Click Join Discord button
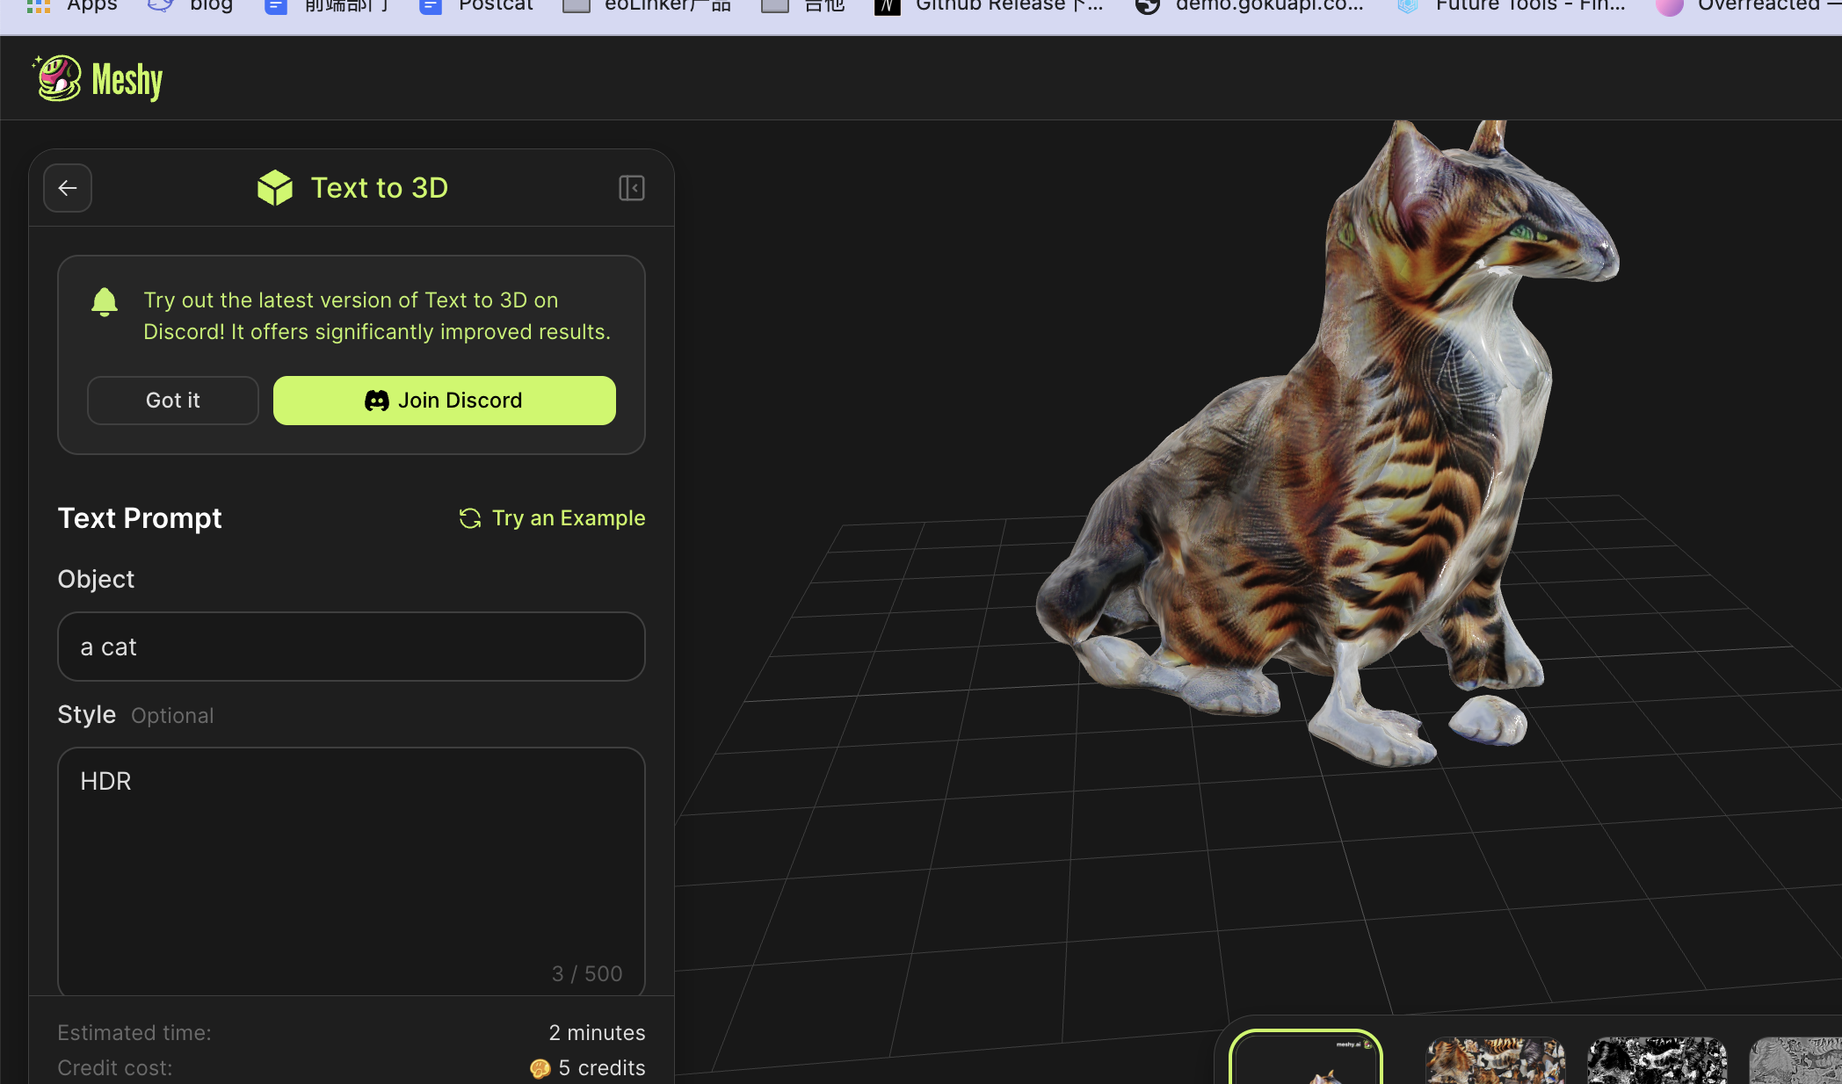This screenshot has width=1842, height=1084. 445,401
